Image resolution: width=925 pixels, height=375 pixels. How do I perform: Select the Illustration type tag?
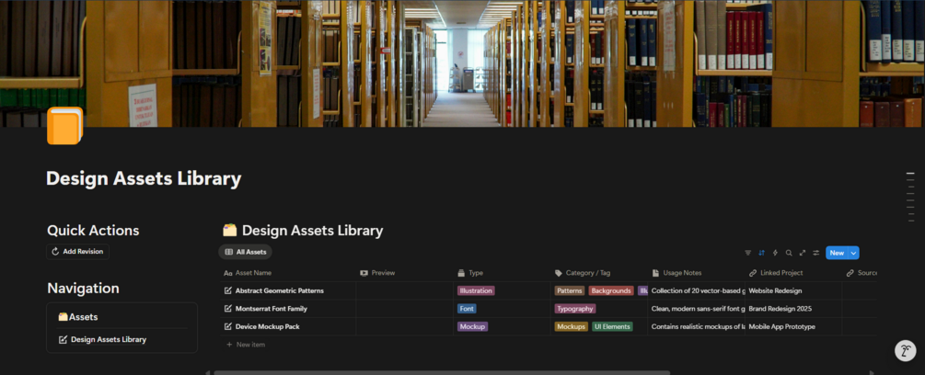(476, 290)
